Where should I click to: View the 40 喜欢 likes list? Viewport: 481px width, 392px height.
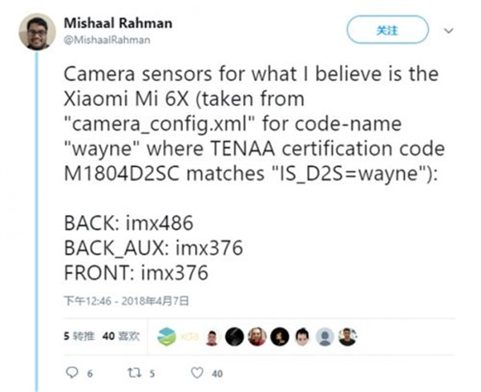(121, 336)
